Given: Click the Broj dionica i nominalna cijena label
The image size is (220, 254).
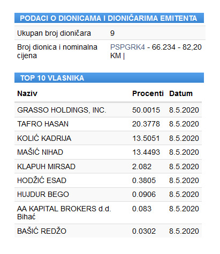Looking at the screenshot, I should [57, 51].
